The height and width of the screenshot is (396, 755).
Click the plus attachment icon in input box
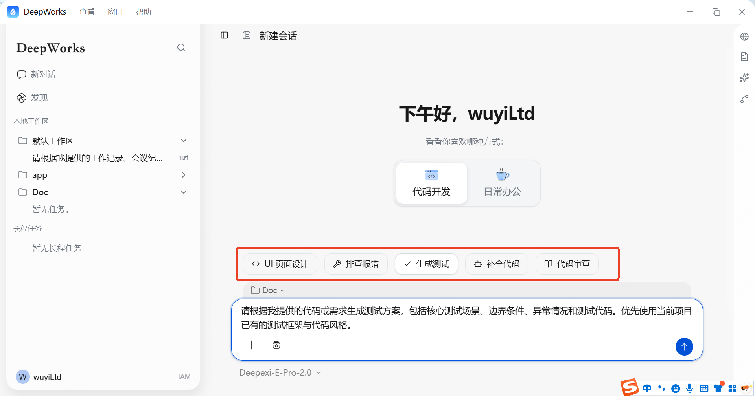point(252,345)
